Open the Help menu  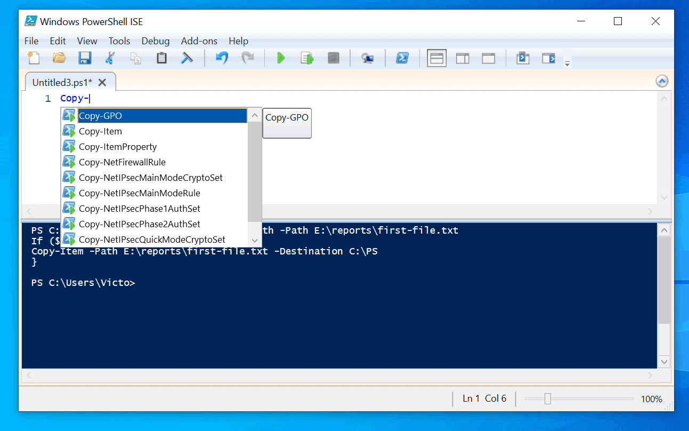239,41
